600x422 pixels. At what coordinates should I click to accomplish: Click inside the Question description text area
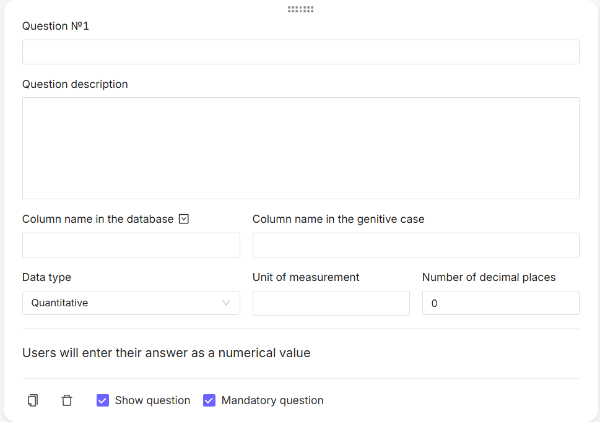pos(300,148)
